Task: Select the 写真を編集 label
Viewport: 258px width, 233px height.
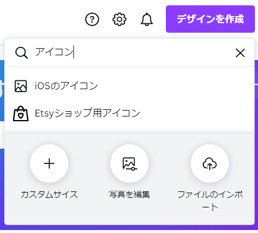Action: point(130,194)
